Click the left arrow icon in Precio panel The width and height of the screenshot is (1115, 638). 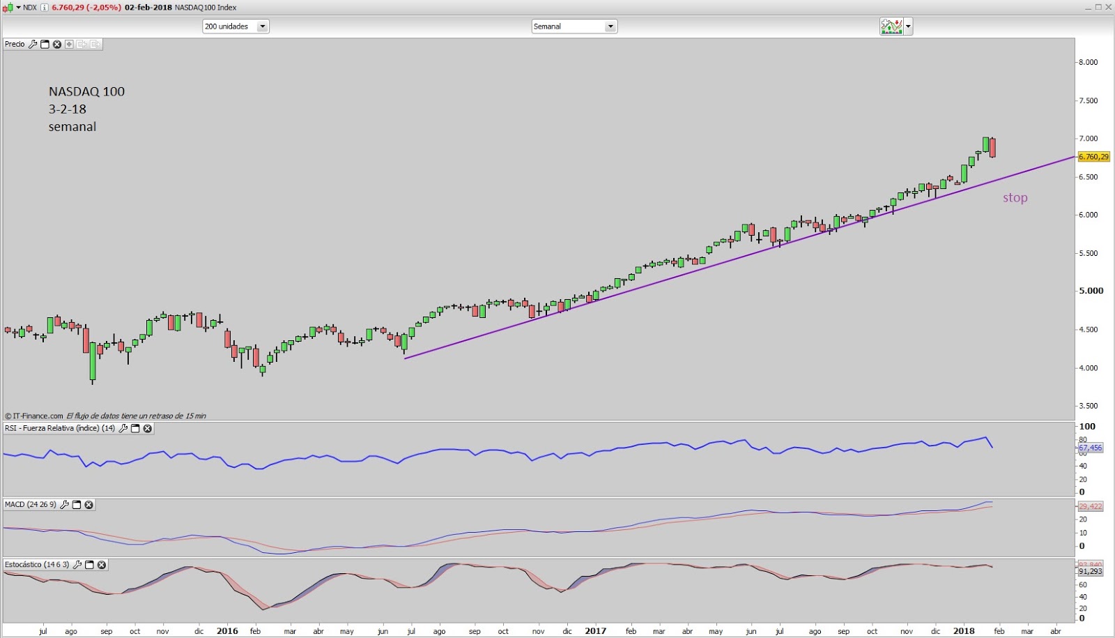pos(82,44)
